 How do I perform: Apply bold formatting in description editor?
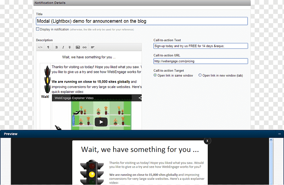click(56, 47)
